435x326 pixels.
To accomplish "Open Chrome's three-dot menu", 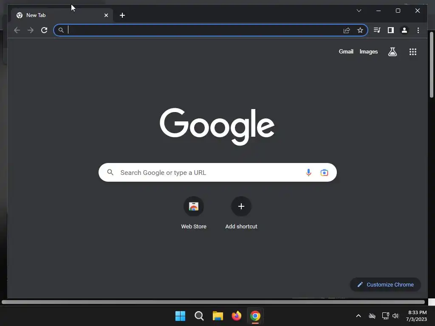I will (x=418, y=30).
